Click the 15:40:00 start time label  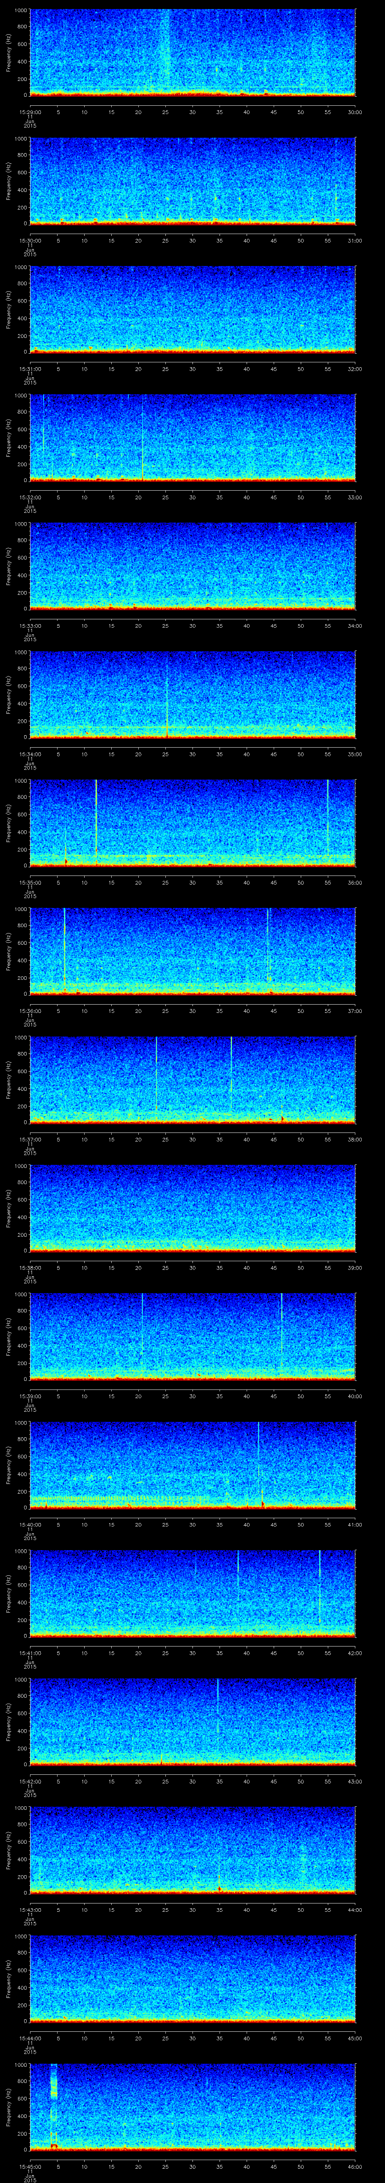[30, 1525]
